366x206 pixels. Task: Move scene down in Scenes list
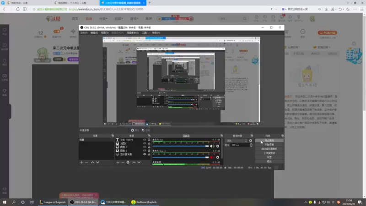pyautogui.click(x=97, y=163)
